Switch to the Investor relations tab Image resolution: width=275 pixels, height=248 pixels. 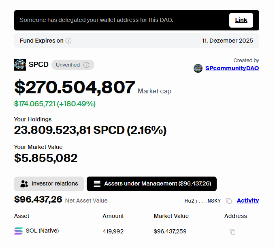[49, 184]
